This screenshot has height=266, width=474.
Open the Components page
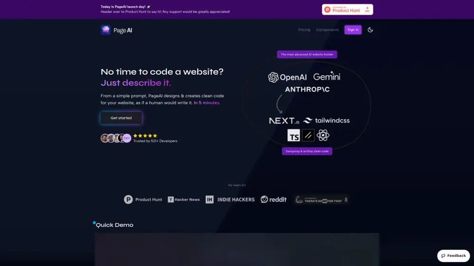[x=328, y=30]
